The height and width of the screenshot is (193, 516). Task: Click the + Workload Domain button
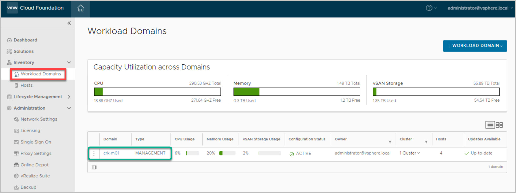[x=475, y=46]
